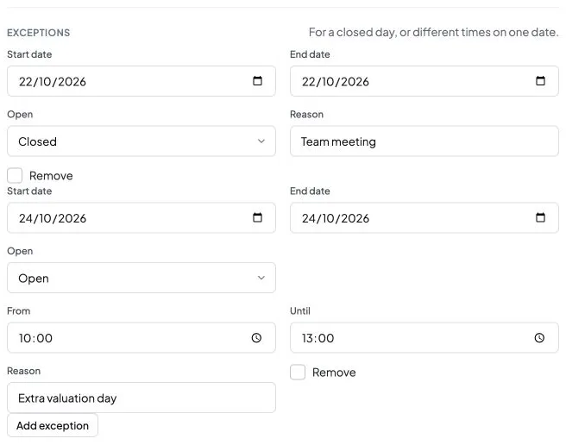Viewport: 566px width, 445px height.
Task: Open calendar picker for first End date
Action: point(540,80)
